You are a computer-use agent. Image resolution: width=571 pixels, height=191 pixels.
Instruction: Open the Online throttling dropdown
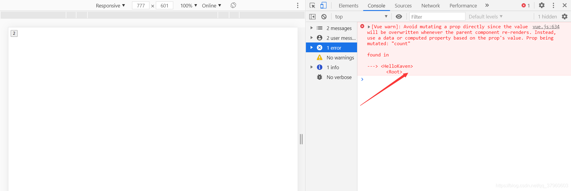pyautogui.click(x=212, y=6)
